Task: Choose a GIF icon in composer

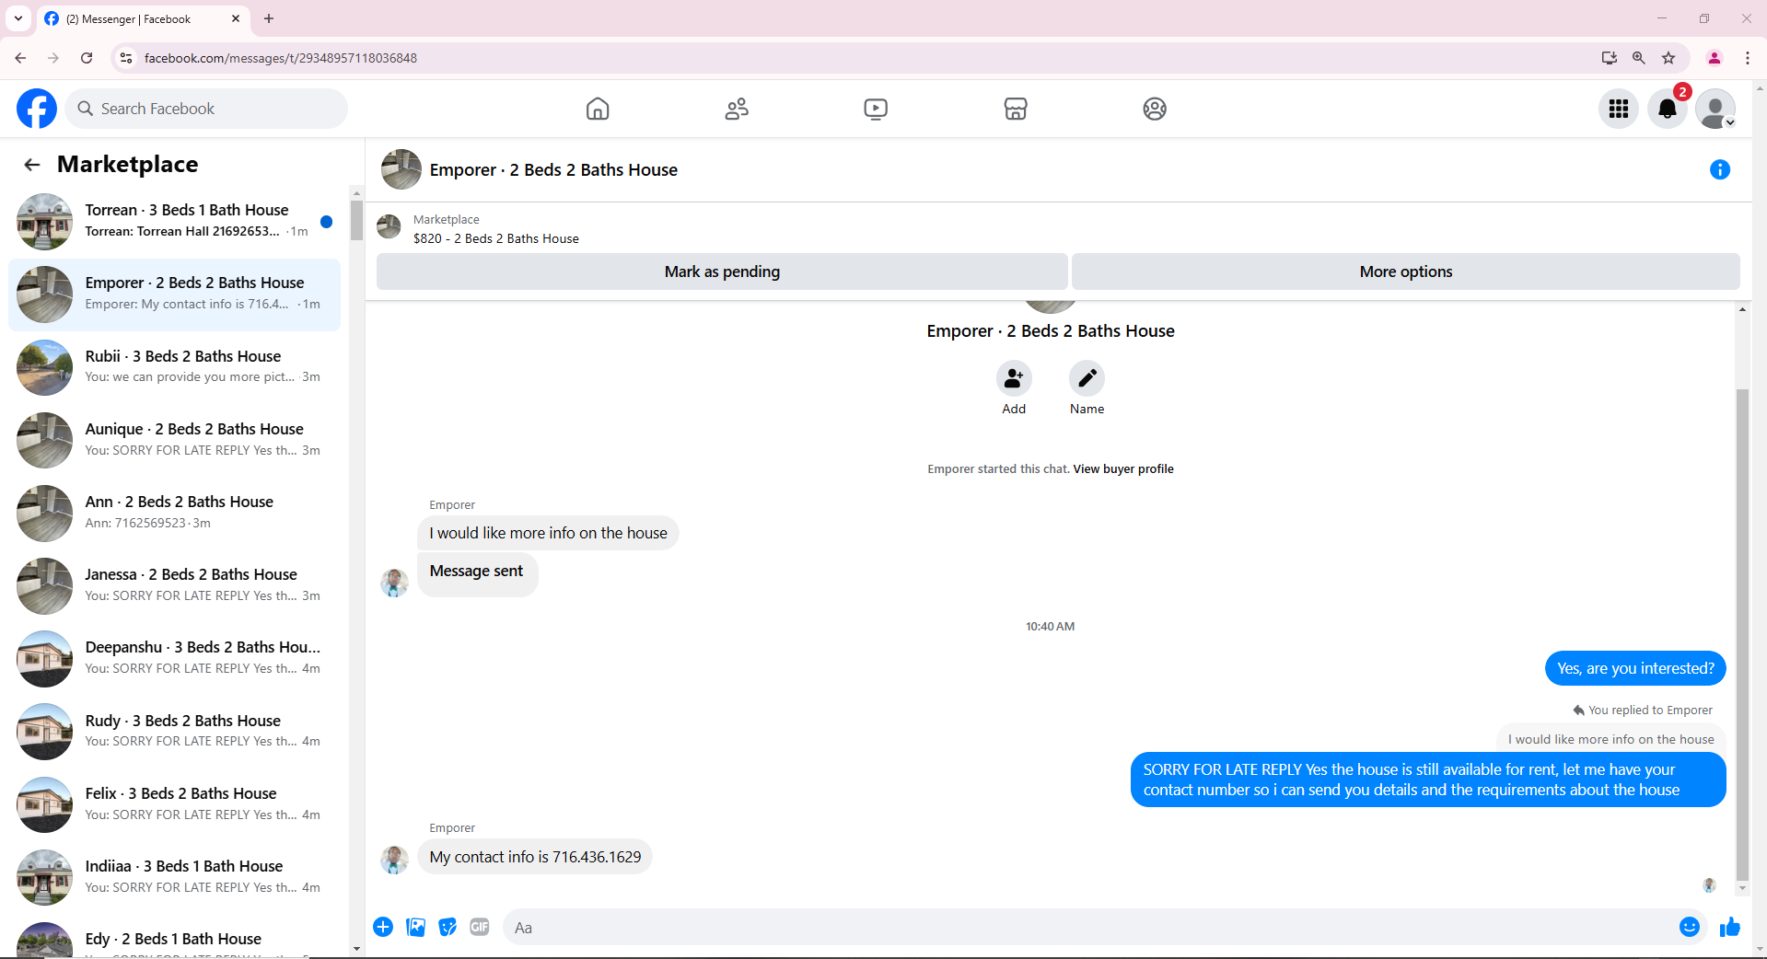Action: (480, 927)
